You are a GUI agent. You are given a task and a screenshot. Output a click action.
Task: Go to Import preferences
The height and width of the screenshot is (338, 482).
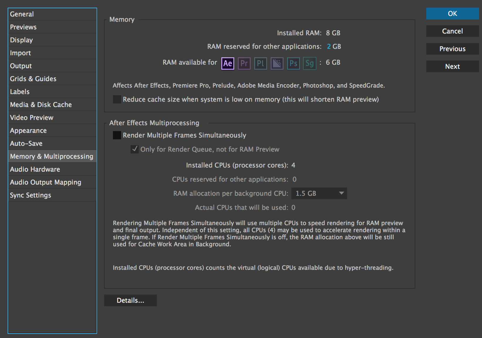coord(52,53)
